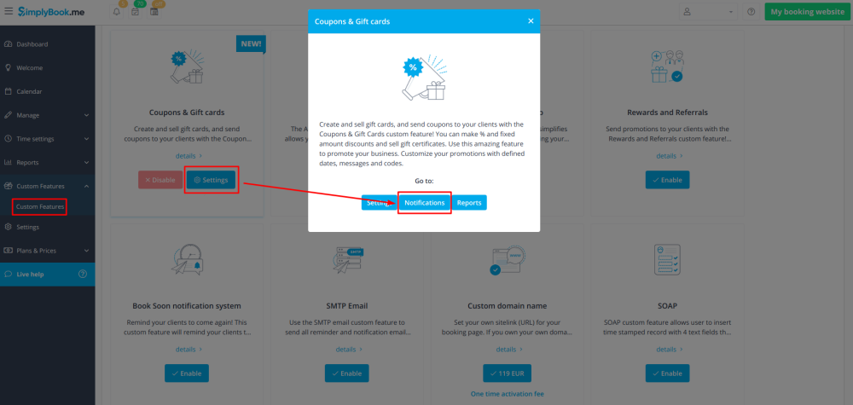This screenshot has height=405, width=853.
Task: Click the My booking website button
Action: point(807,11)
